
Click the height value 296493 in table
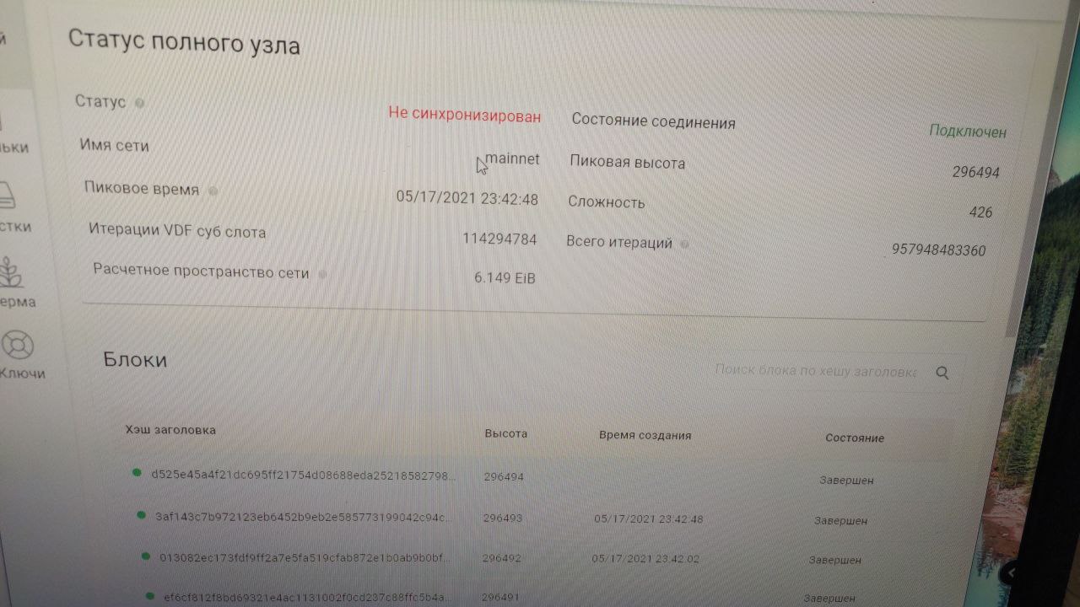[502, 518]
